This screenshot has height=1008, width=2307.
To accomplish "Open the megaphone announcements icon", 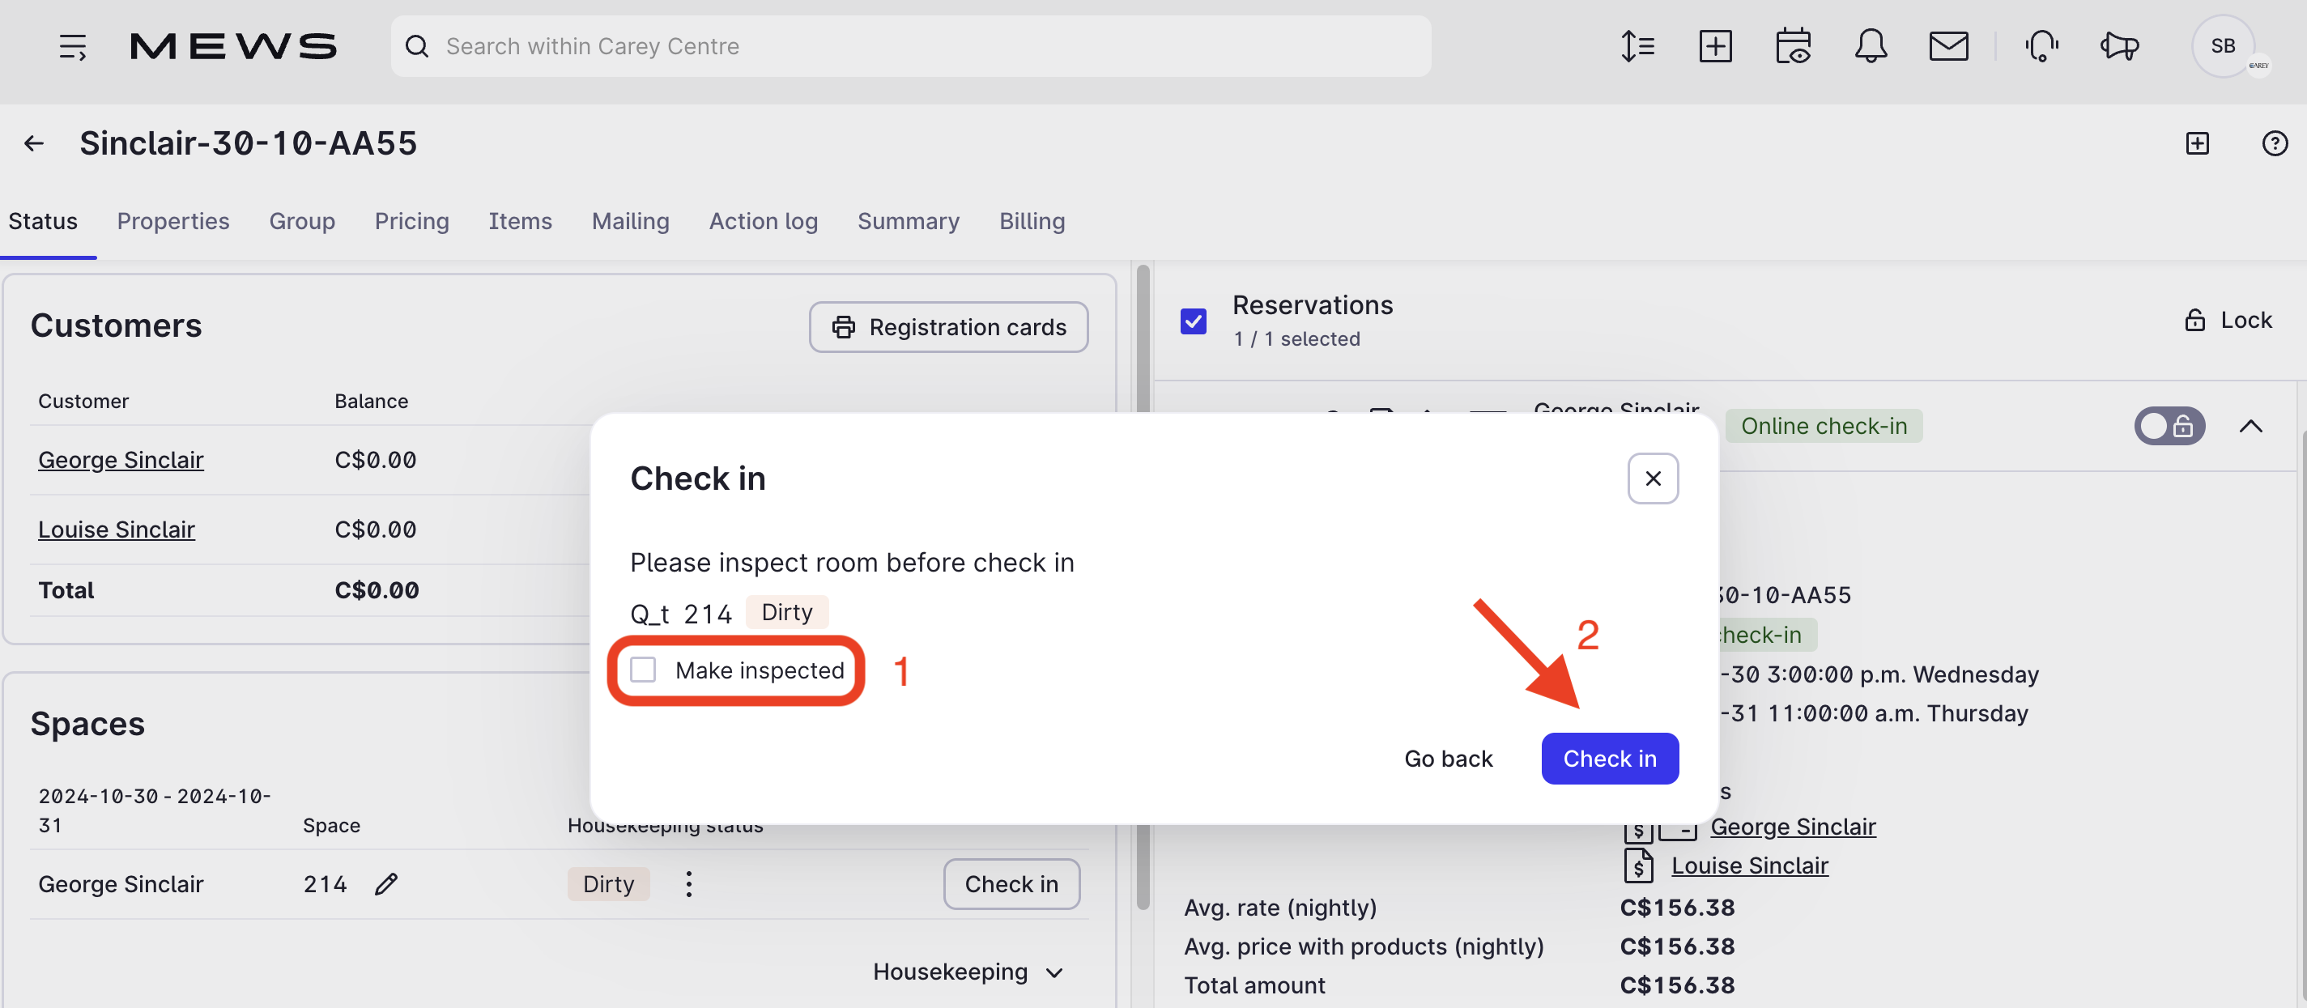I will (x=2120, y=45).
